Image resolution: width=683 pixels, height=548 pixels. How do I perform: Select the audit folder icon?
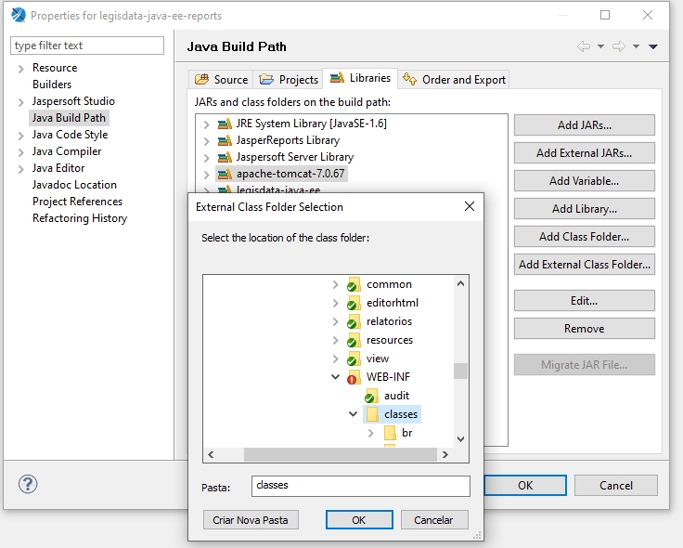[370, 396]
